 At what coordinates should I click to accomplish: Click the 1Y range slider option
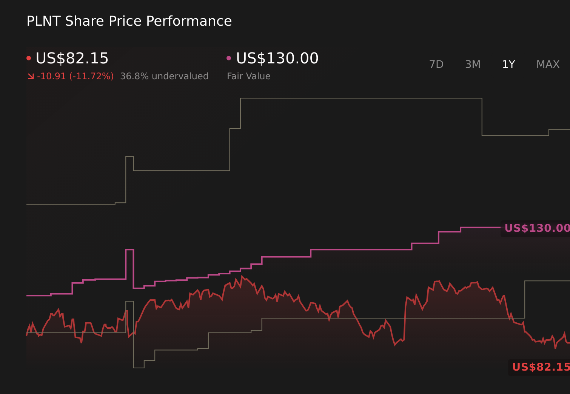(x=508, y=64)
